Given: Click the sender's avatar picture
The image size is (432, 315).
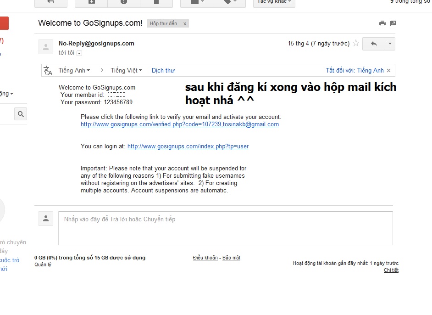Looking at the screenshot, I should 46,47.
